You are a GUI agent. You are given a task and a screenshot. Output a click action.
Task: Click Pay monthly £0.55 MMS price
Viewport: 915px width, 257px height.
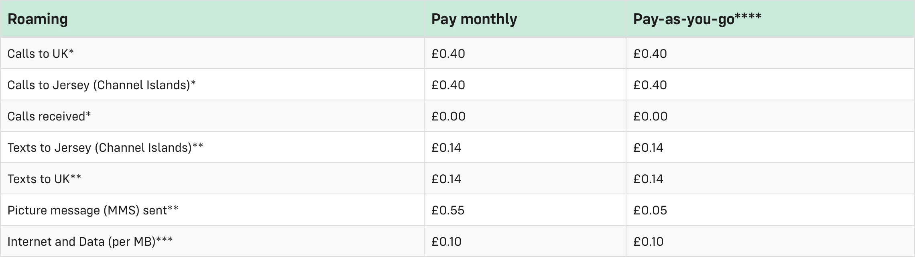pyautogui.click(x=447, y=210)
